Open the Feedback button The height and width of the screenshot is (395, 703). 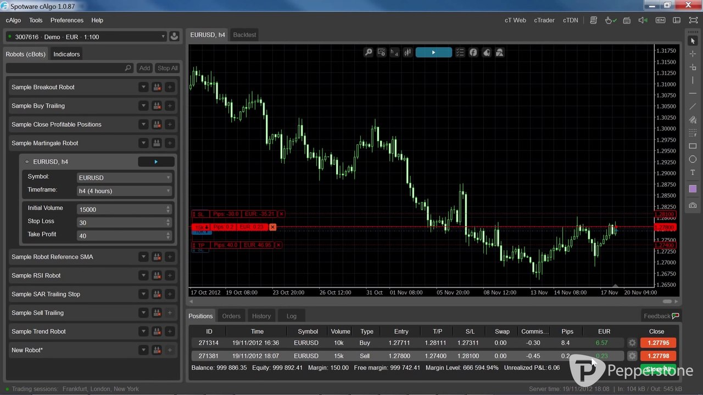(x=661, y=316)
